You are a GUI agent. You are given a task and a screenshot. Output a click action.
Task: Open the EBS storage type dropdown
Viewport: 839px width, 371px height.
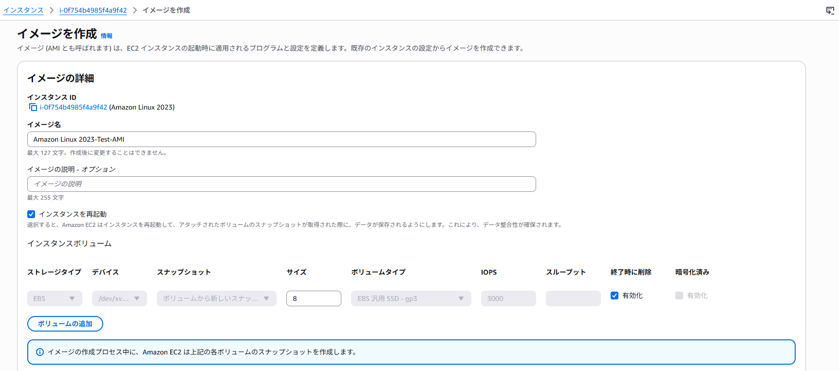(x=55, y=298)
